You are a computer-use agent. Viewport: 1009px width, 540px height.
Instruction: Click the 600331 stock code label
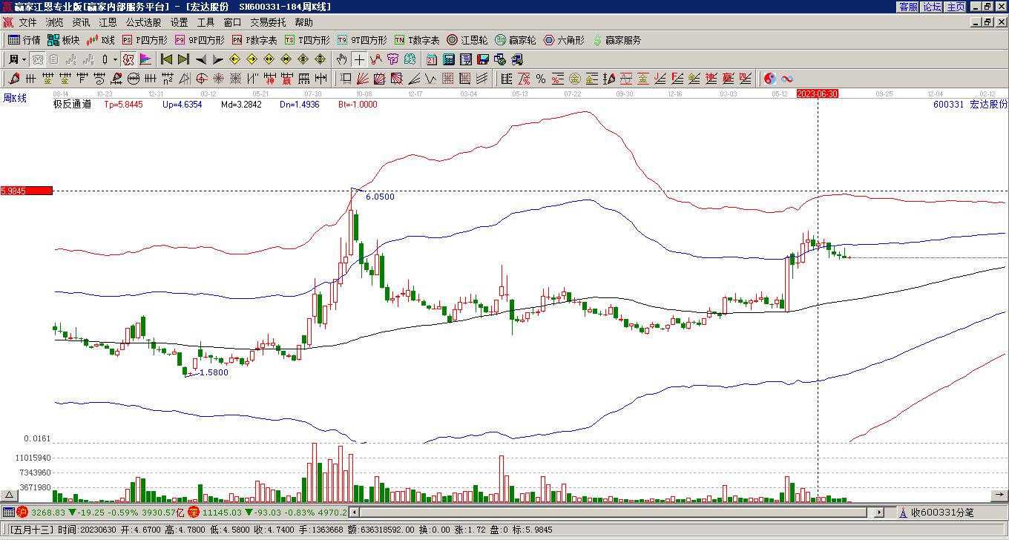click(x=949, y=105)
